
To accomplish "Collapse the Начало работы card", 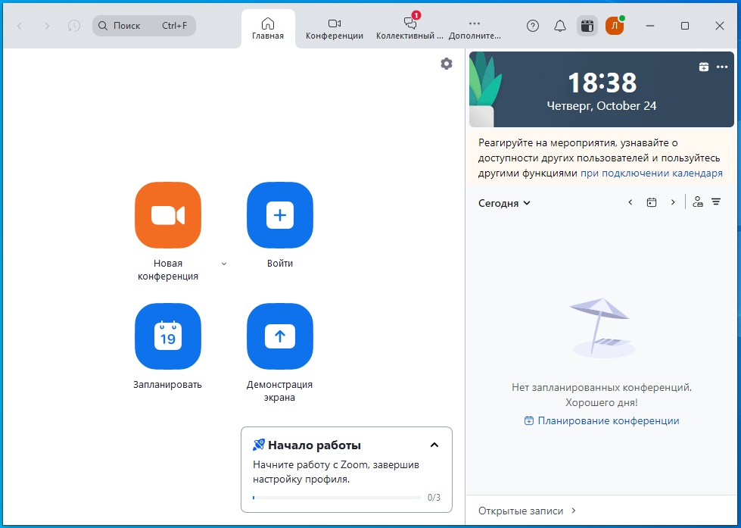I will click(x=434, y=445).
